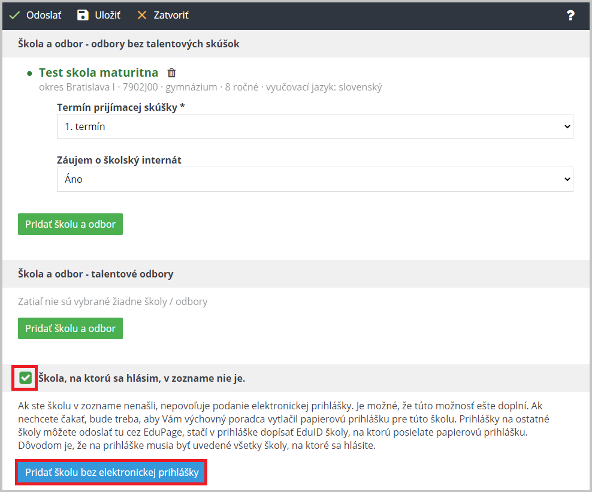Click the label 'Termín prijímacej skúšky *'

coord(121,107)
